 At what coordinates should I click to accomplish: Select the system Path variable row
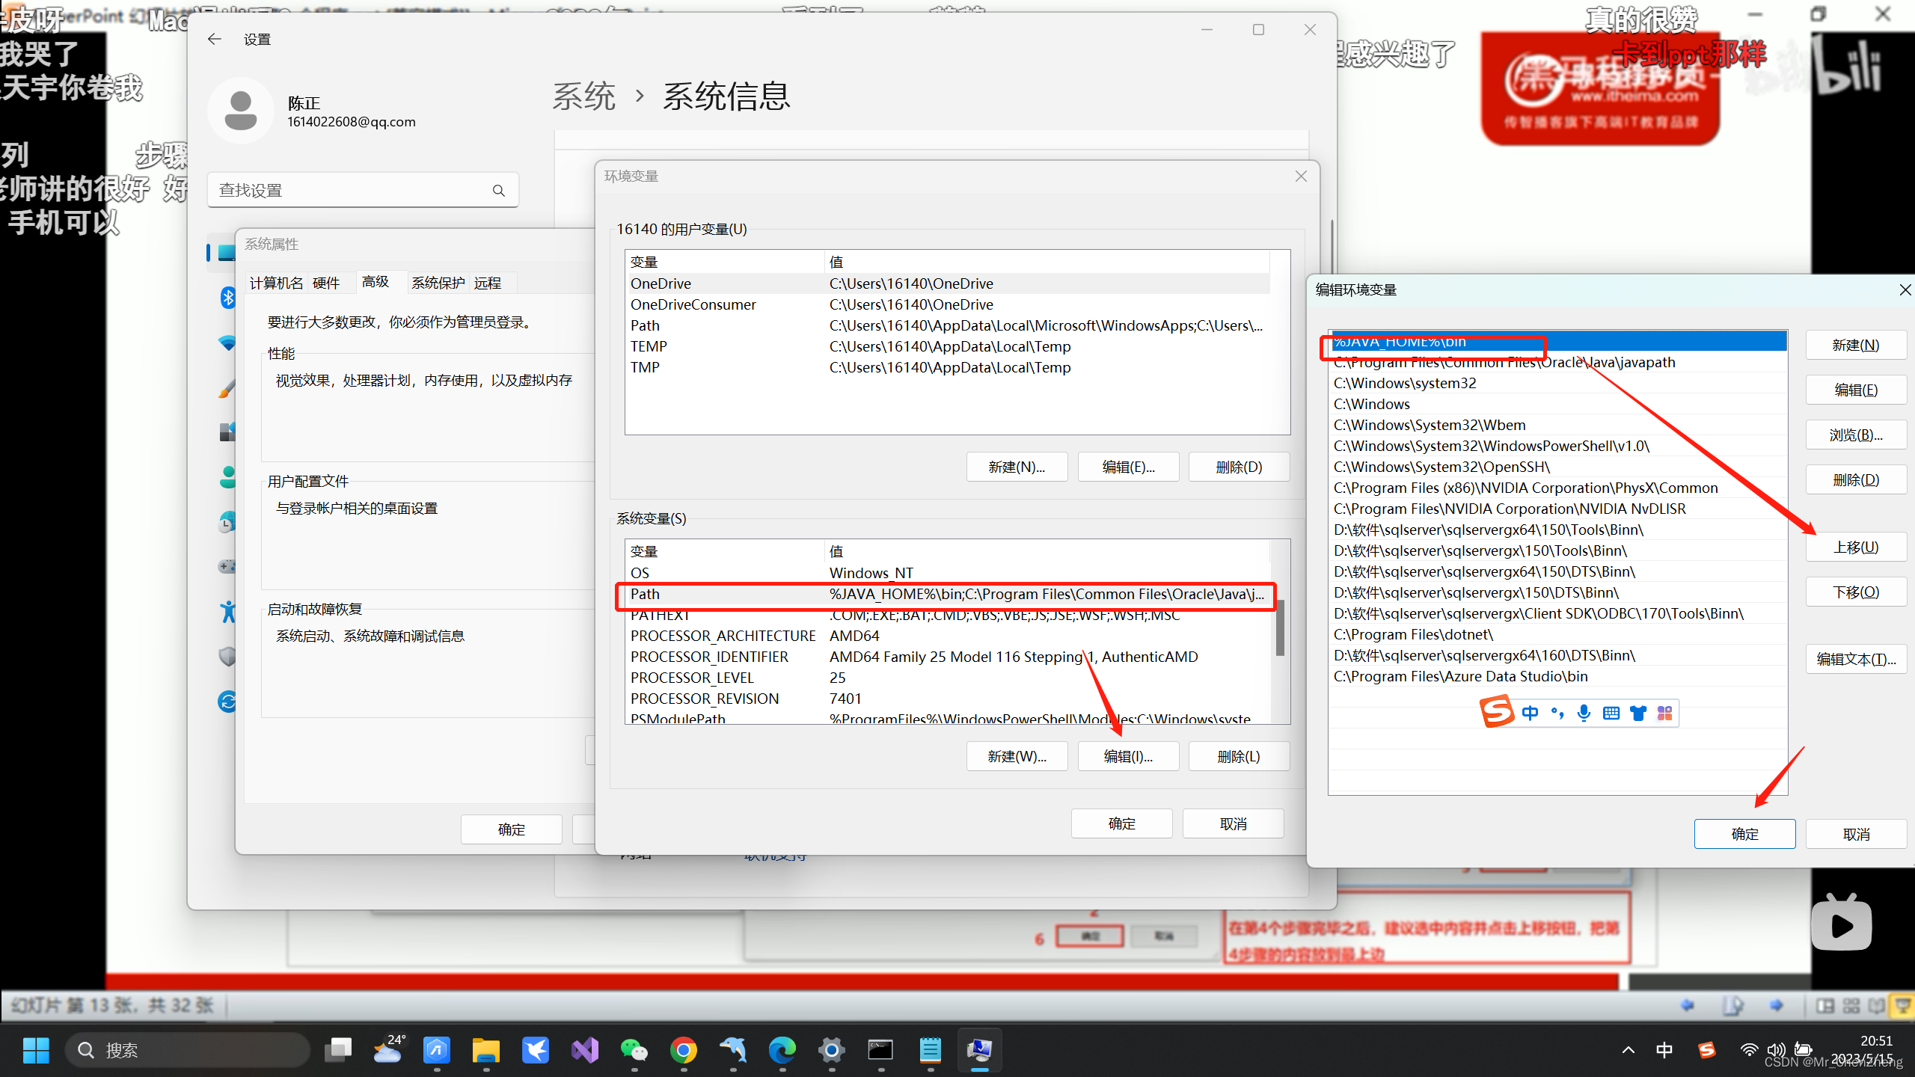(948, 594)
